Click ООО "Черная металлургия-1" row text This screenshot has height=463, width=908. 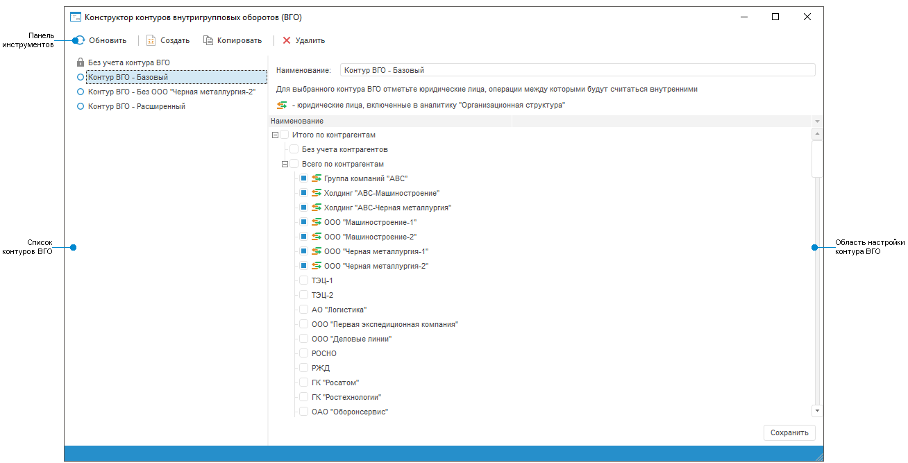(x=376, y=251)
